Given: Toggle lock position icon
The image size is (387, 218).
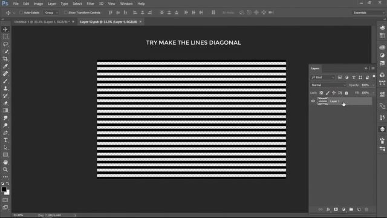Looking at the screenshot, I should (334, 93).
